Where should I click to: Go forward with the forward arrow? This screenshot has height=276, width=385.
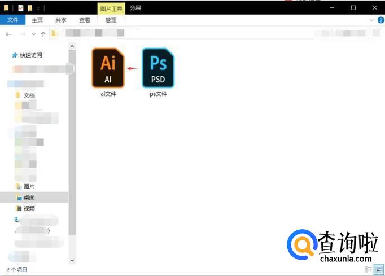23,34
